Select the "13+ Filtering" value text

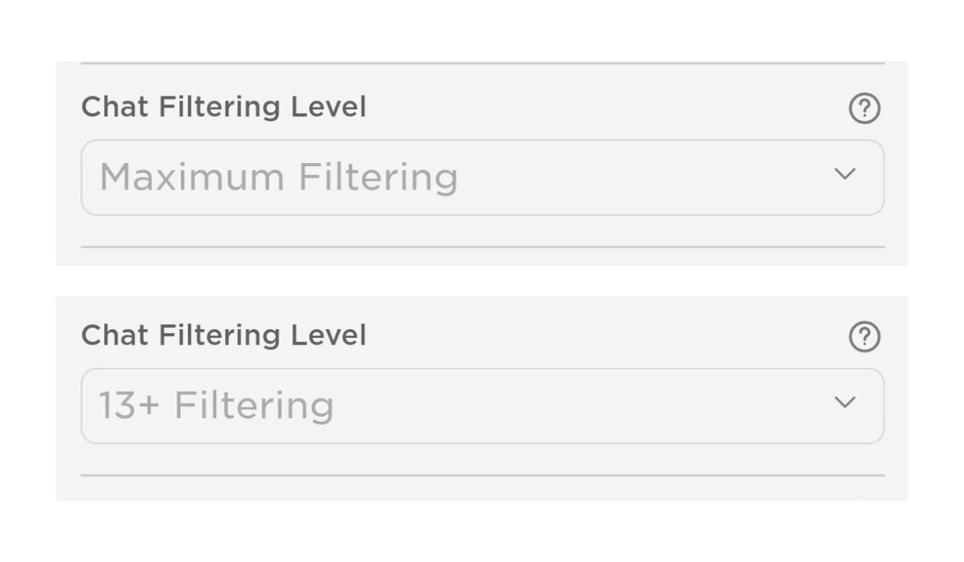click(x=215, y=405)
